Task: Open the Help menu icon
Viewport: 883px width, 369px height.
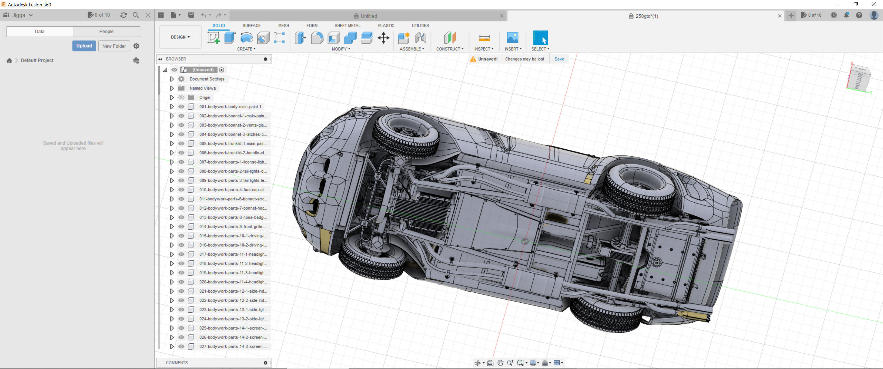Action: [859, 15]
